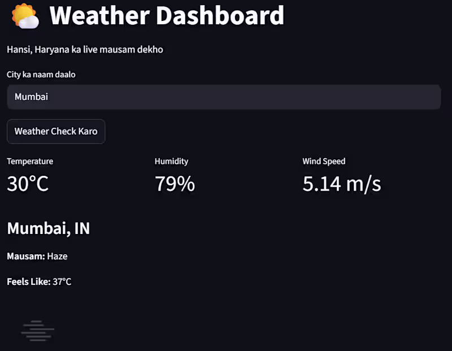This screenshot has width=452, height=351.
Task: Click the Hansi, Haryana subtitle text
Action: pyautogui.click(x=85, y=50)
